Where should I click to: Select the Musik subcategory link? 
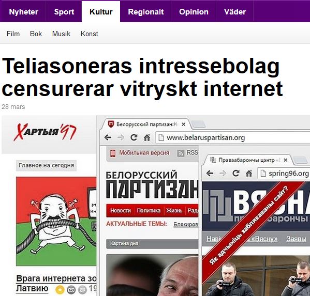point(61,34)
